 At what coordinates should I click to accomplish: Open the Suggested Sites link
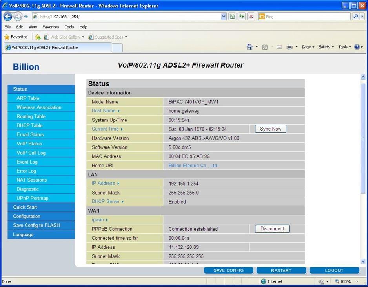pos(108,37)
